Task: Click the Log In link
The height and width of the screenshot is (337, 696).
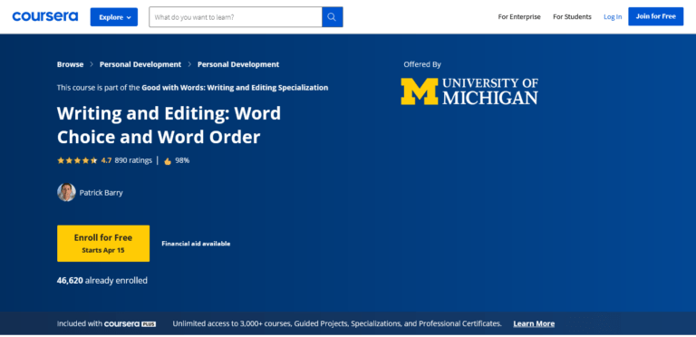Action: [x=613, y=17]
